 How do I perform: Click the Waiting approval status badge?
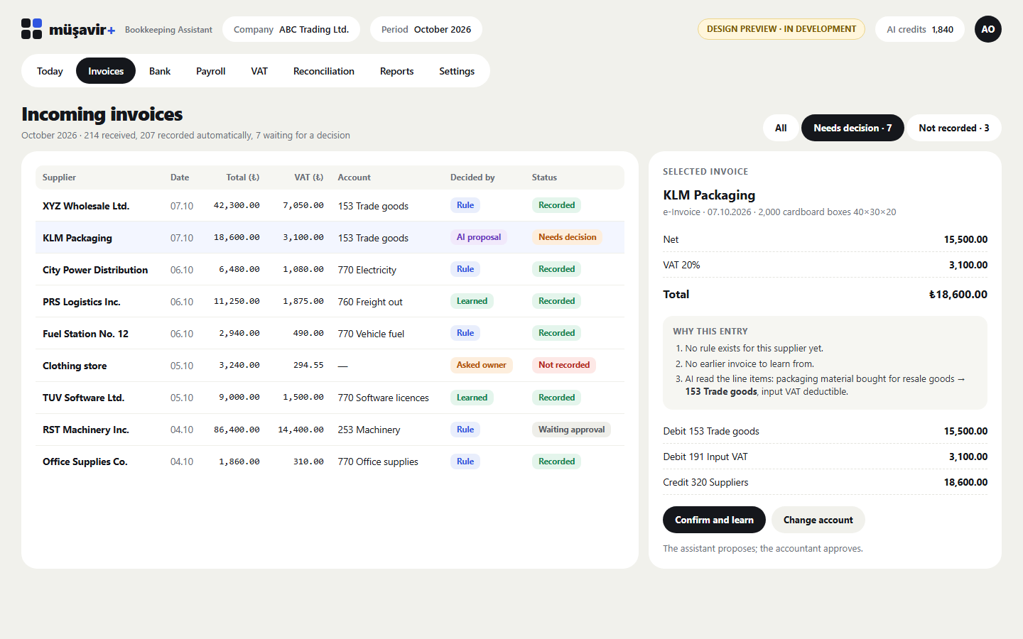pyautogui.click(x=571, y=430)
